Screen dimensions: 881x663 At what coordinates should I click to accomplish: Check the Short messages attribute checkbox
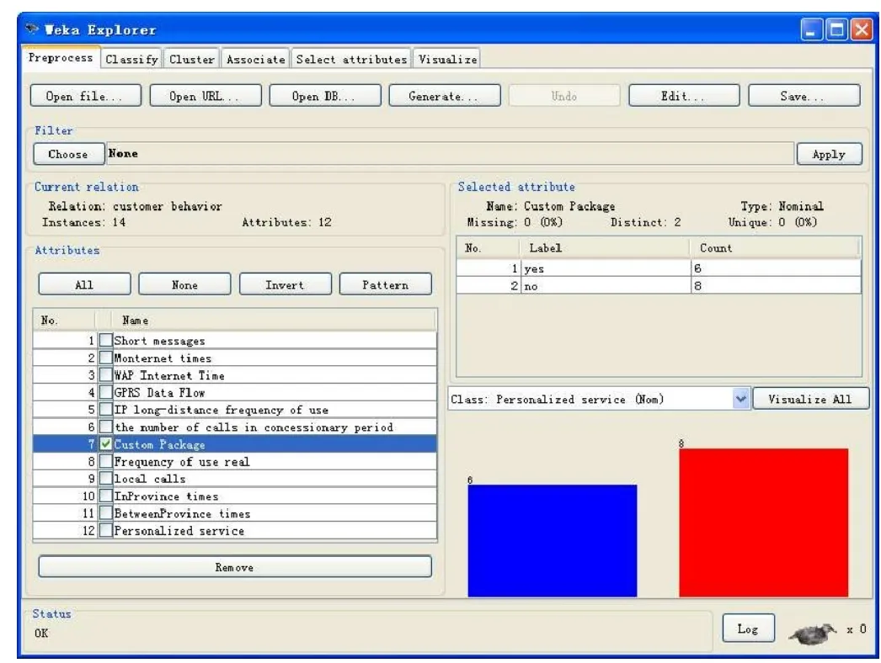(106, 341)
